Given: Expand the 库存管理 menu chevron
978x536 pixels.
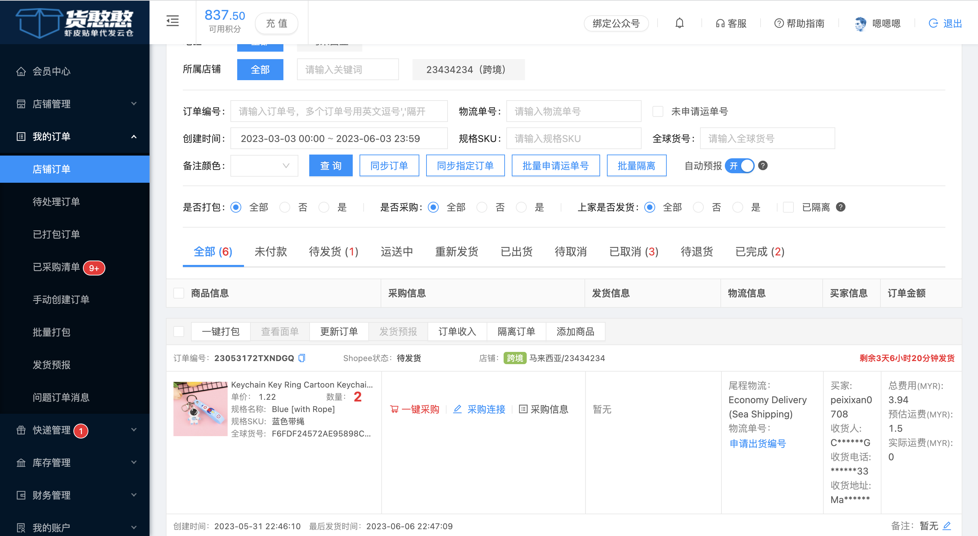Looking at the screenshot, I should pos(134,462).
